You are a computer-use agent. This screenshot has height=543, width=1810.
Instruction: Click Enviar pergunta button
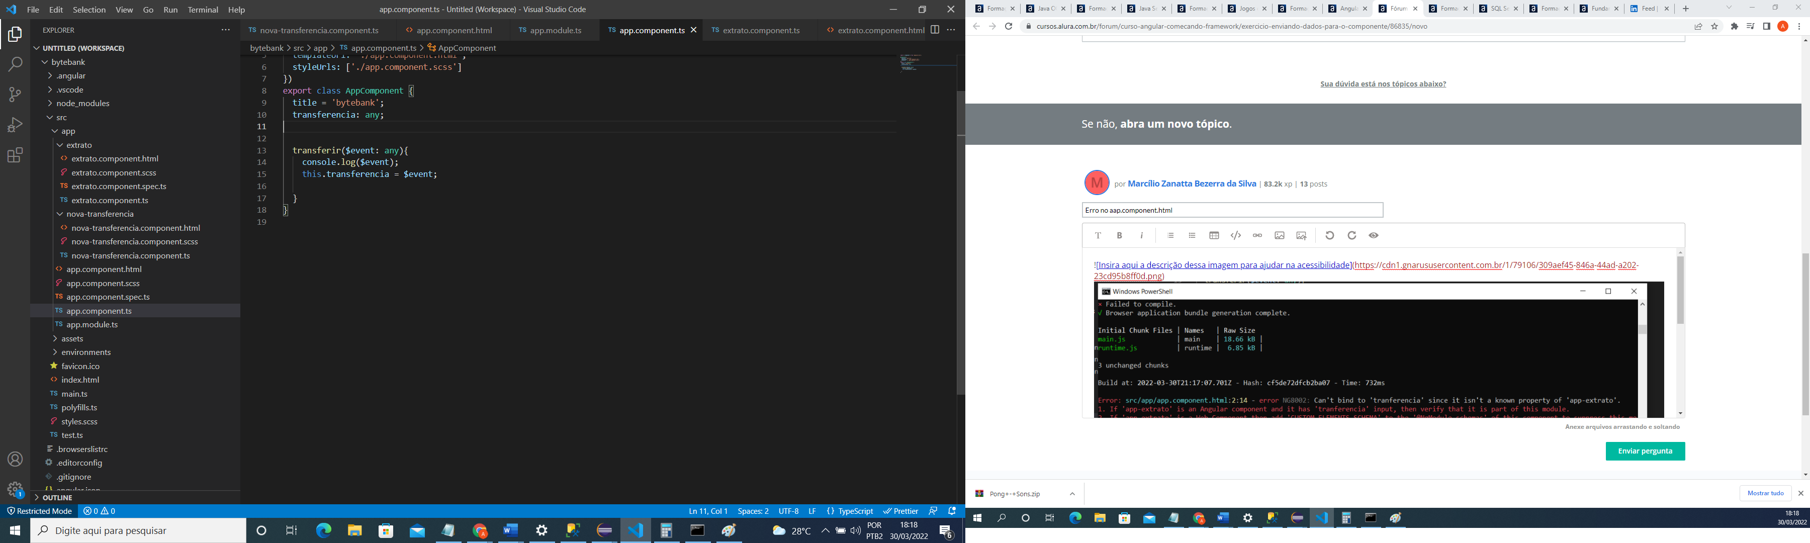coord(1645,451)
